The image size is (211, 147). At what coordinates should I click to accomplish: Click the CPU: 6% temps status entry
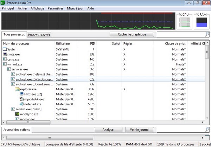pyautogui.click(x=20, y=144)
